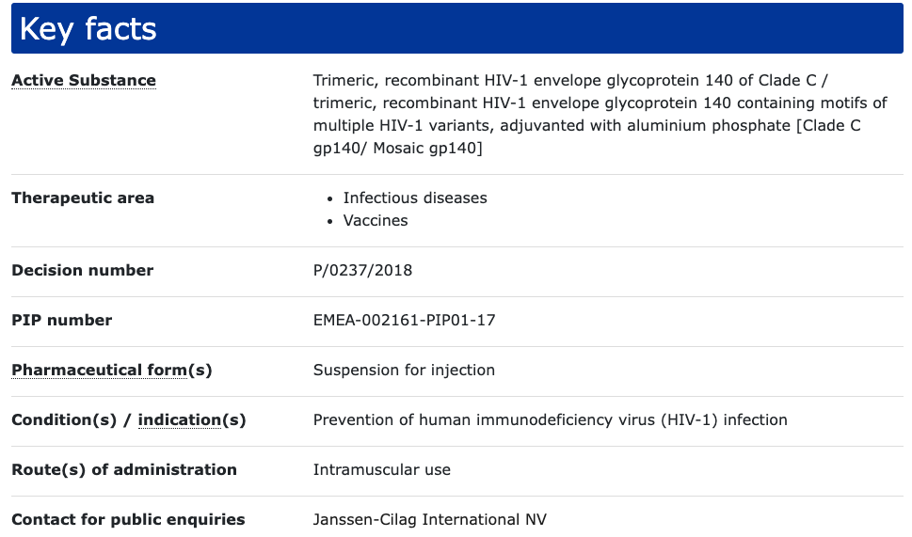Screen dimensions: 912x537
Task: Click the 'Pharmaceutical form' underlined term
Action: pyautogui.click(x=99, y=371)
